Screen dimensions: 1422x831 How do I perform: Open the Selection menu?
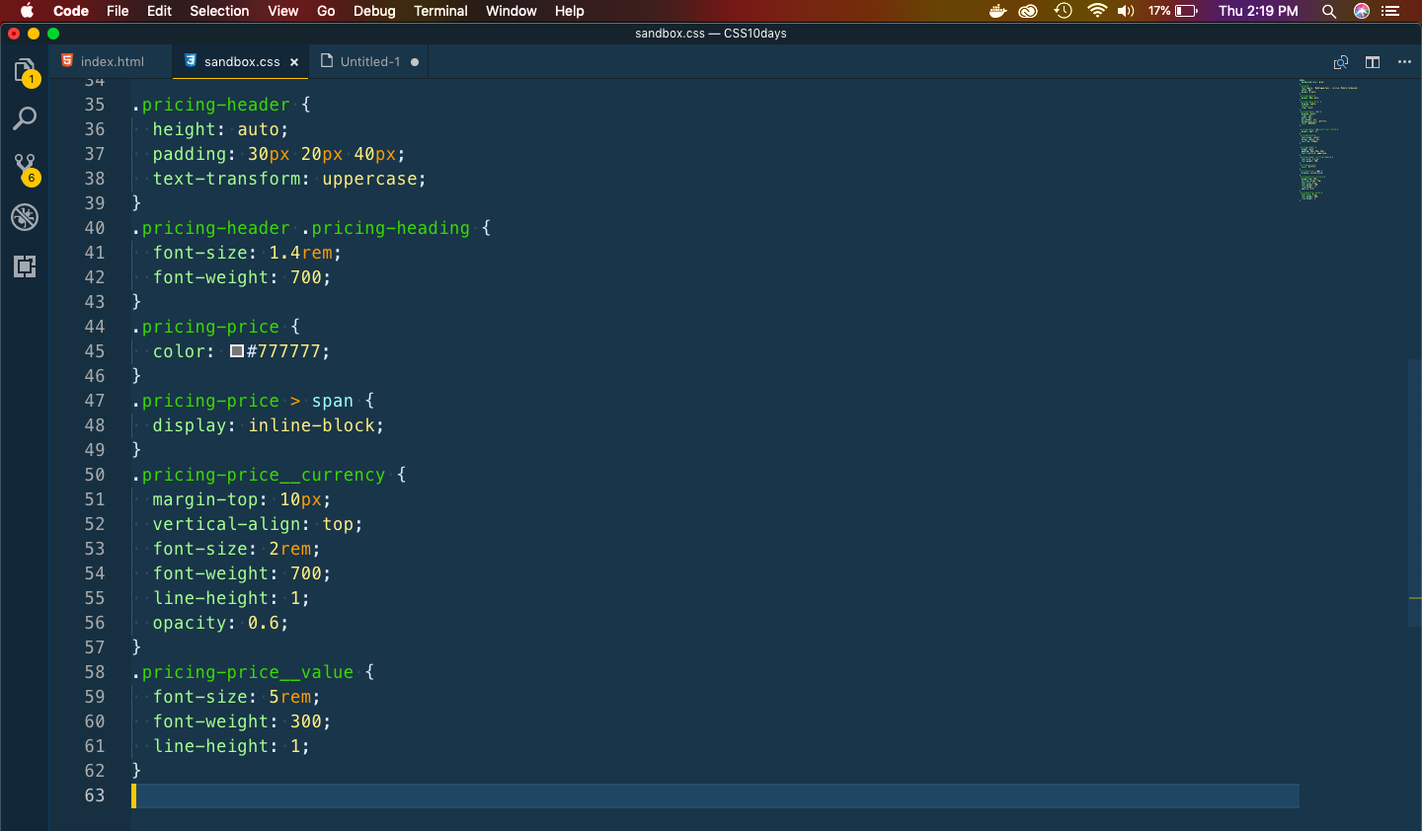pyautogui.click(x=219, y=11)
